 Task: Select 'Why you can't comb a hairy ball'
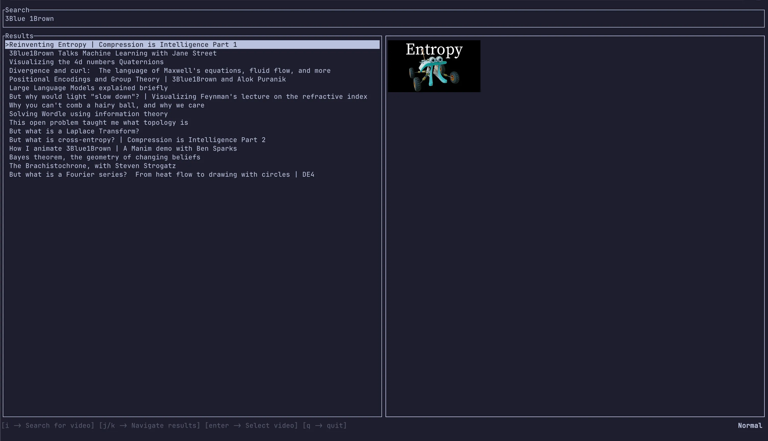tap(192, 105)
